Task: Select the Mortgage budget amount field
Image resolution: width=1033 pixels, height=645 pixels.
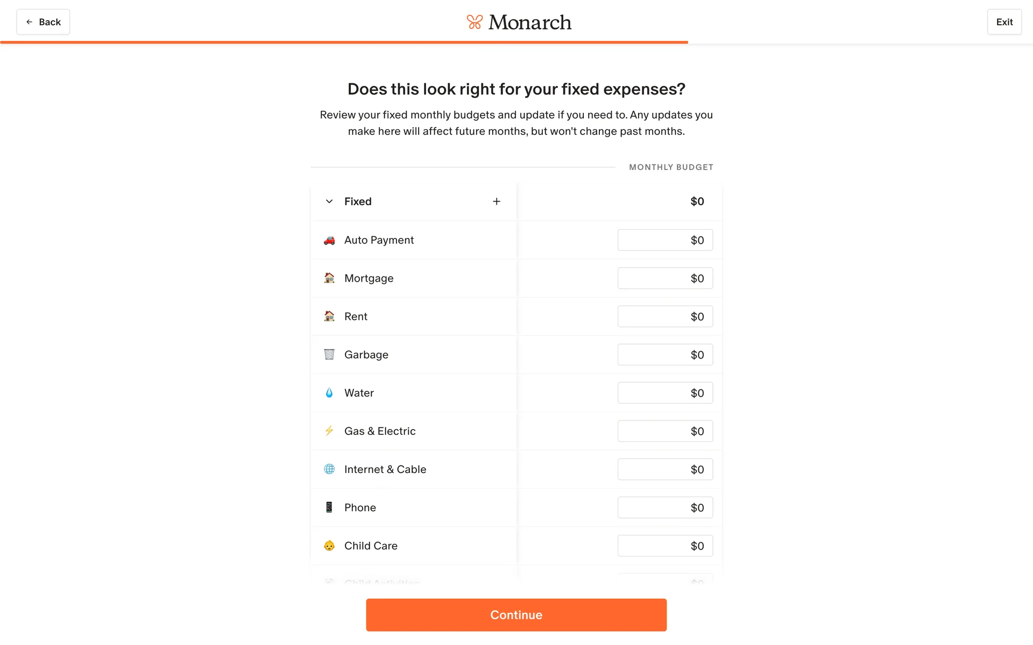Action: 665,278
